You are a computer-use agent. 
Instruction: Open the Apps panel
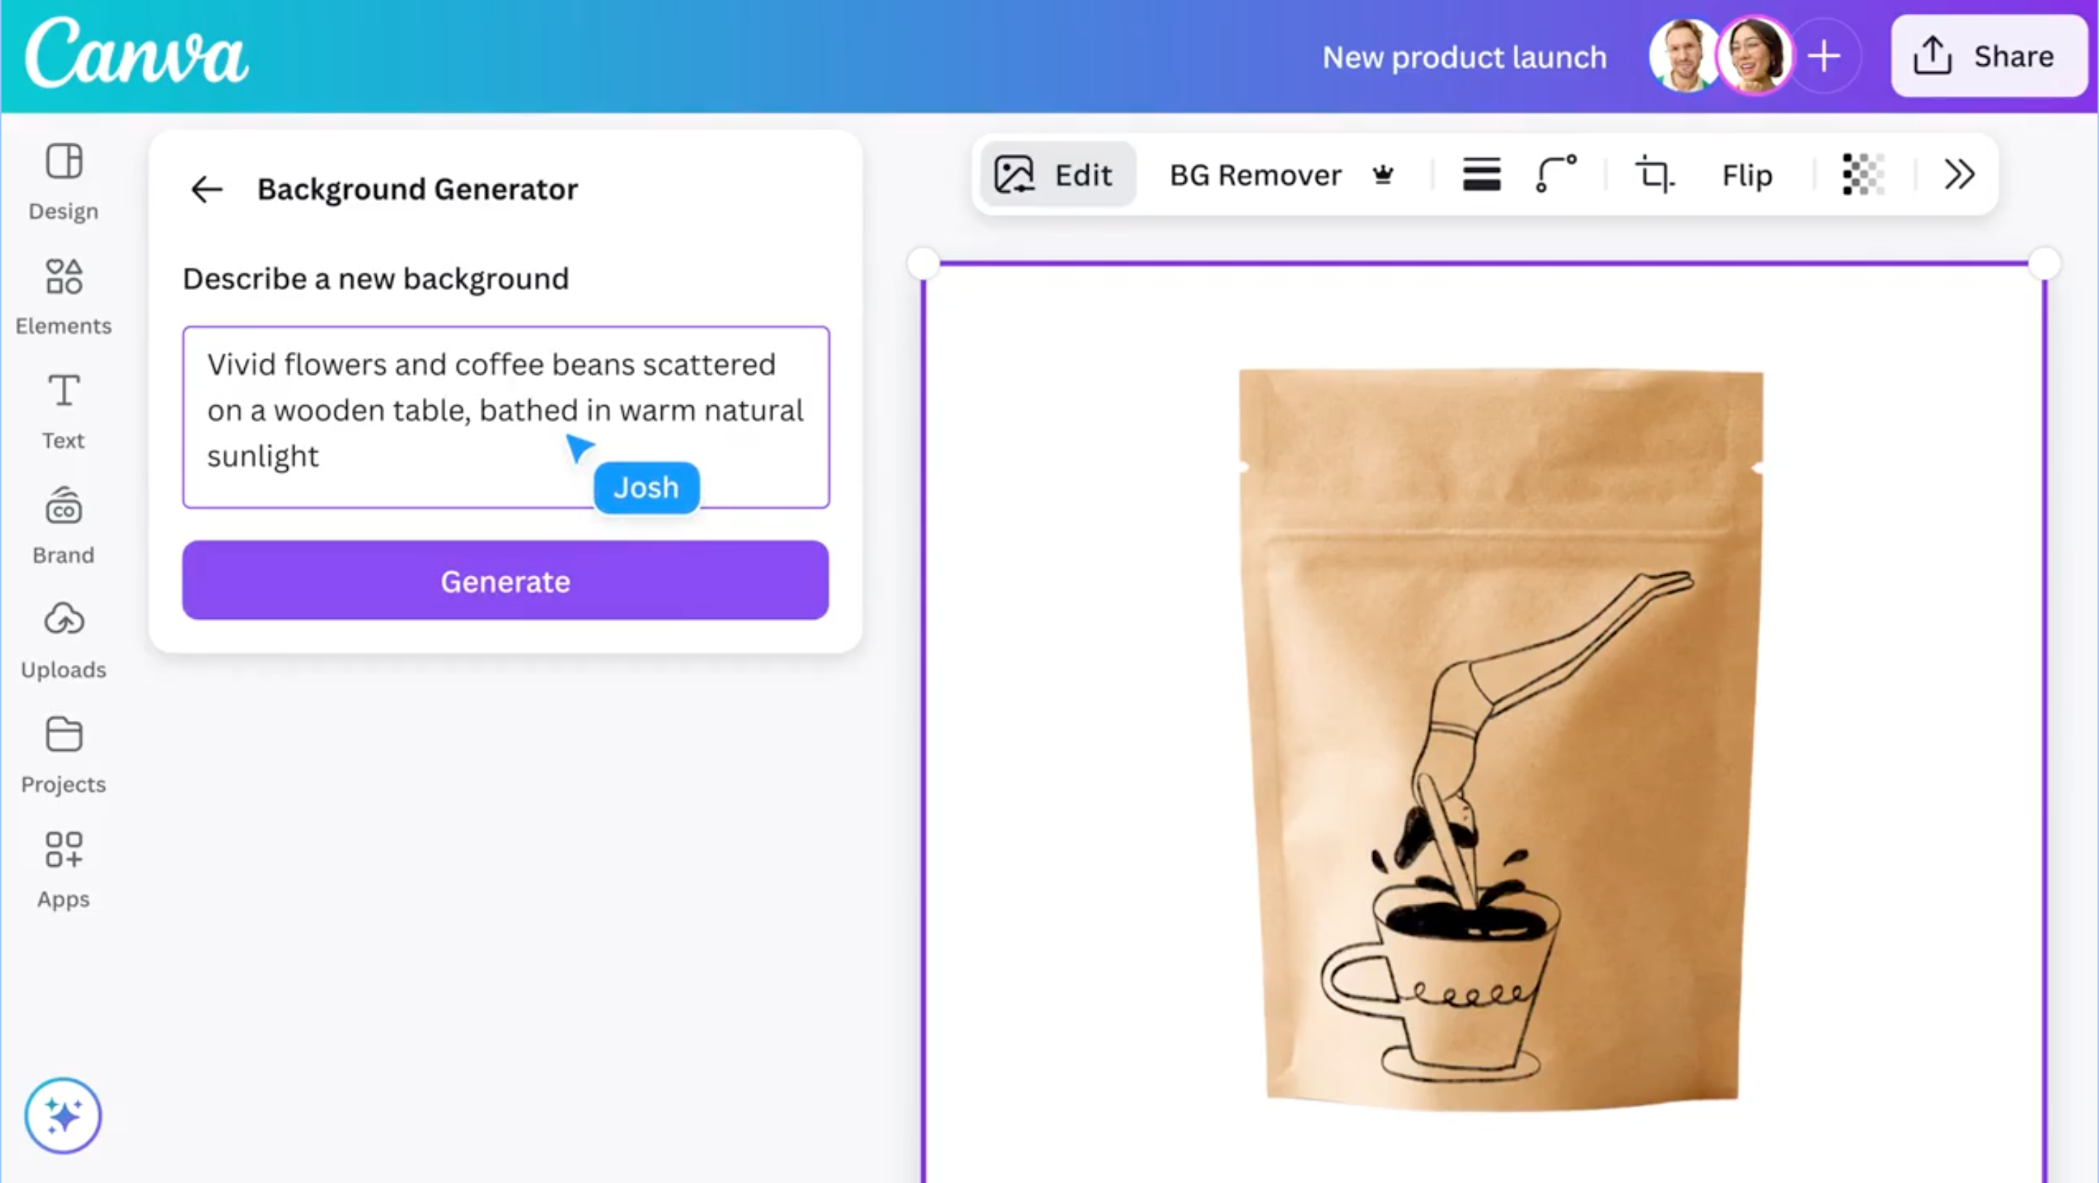point(63,870)
